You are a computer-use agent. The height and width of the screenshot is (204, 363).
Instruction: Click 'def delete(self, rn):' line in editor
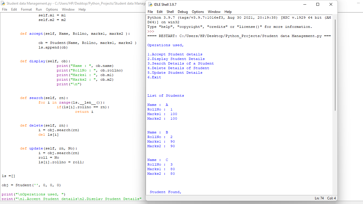pos(44,125)
